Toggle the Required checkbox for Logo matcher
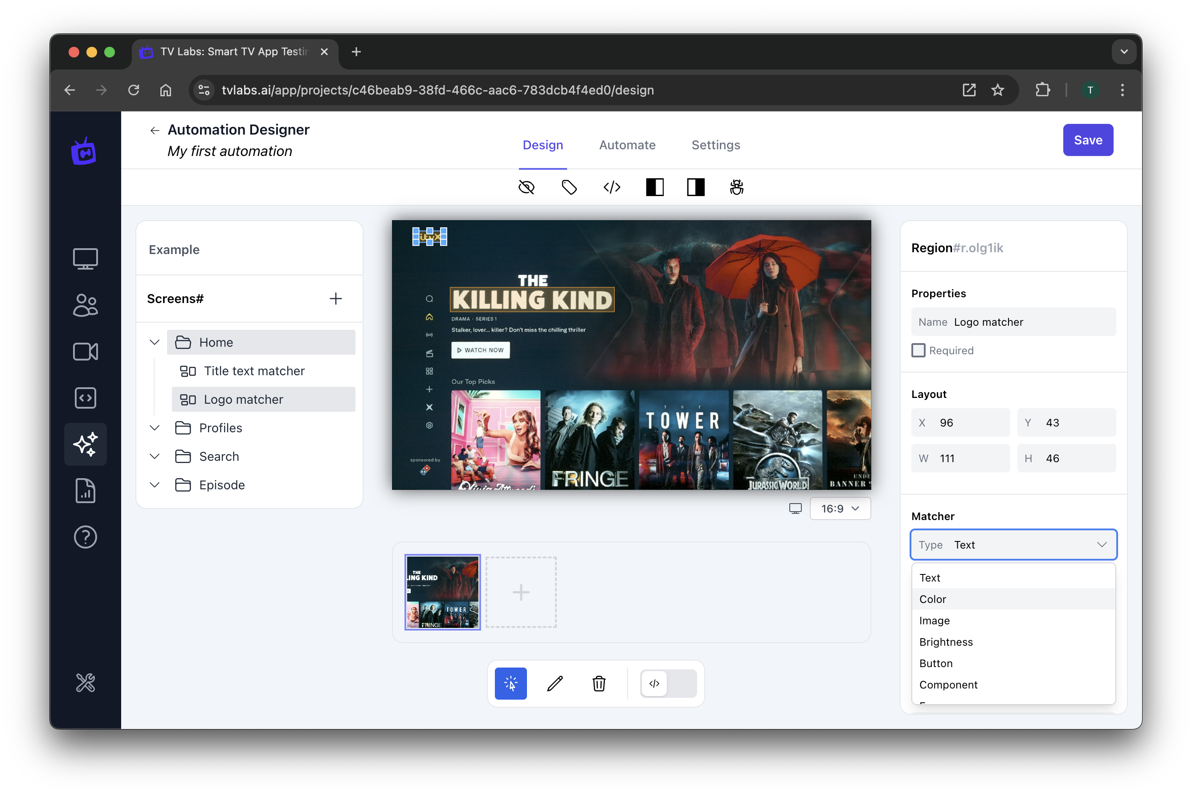The image size is (1192, 795). click(919, 350)
